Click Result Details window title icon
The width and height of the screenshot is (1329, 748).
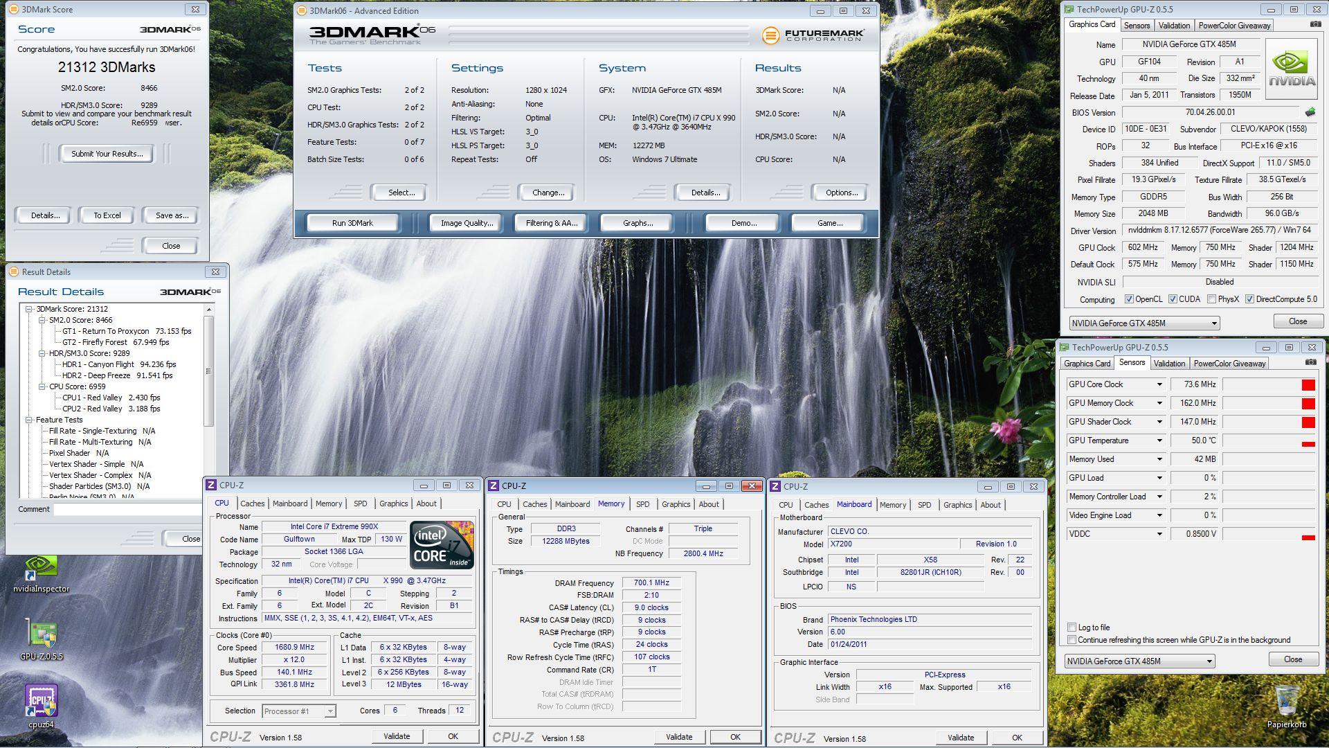point(13,272)
